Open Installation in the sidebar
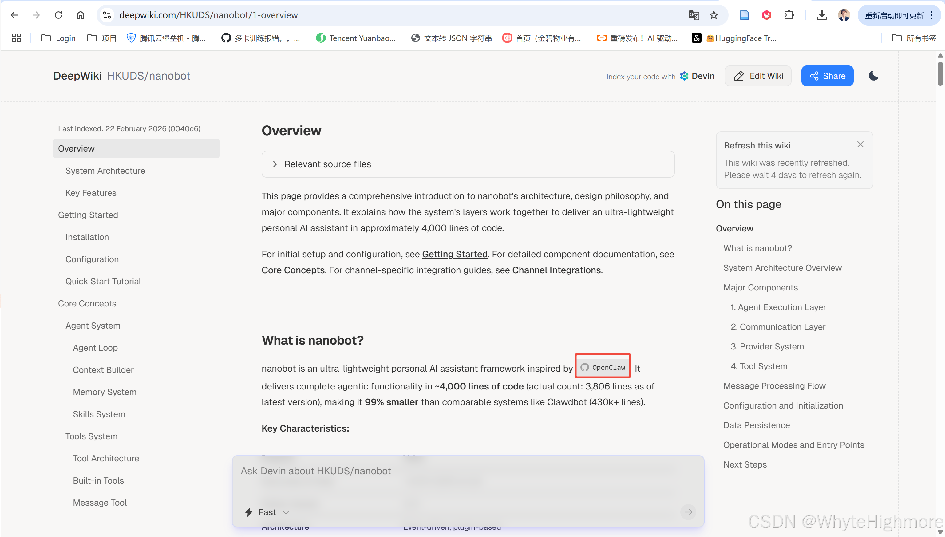Image resolution: width=945 pixels, height=537 pixels. [87, 237]
